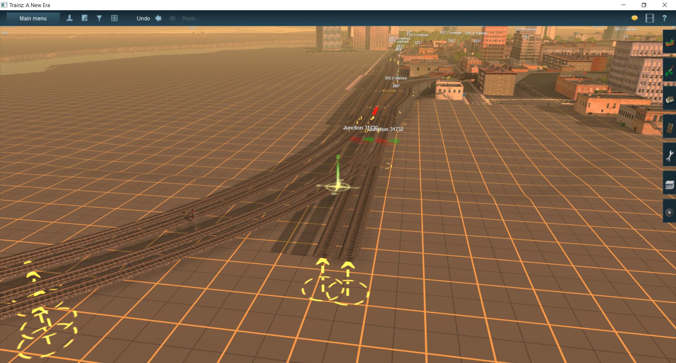Image resolution: width=676 pixels, height=363 pixels.
Task: Close the Trainz: A New Era window
Action: pyautogui.click(x=665, y=5)
